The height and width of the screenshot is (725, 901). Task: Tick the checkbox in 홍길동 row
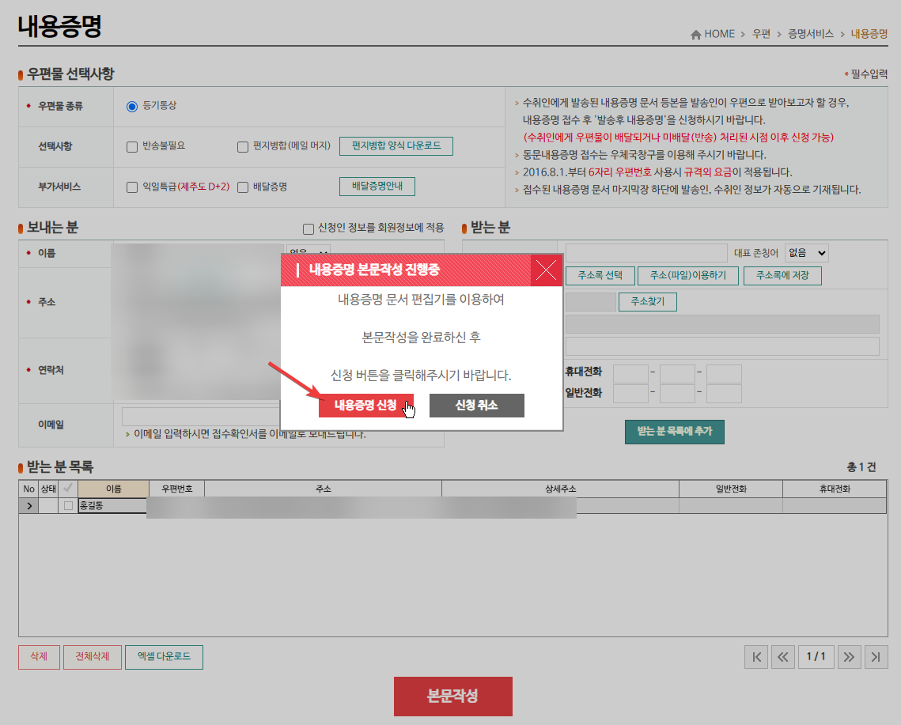coord(68,505)
